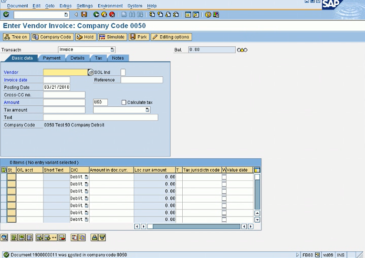Click the Editing options button
365x258 pixels.
[171, 37]
